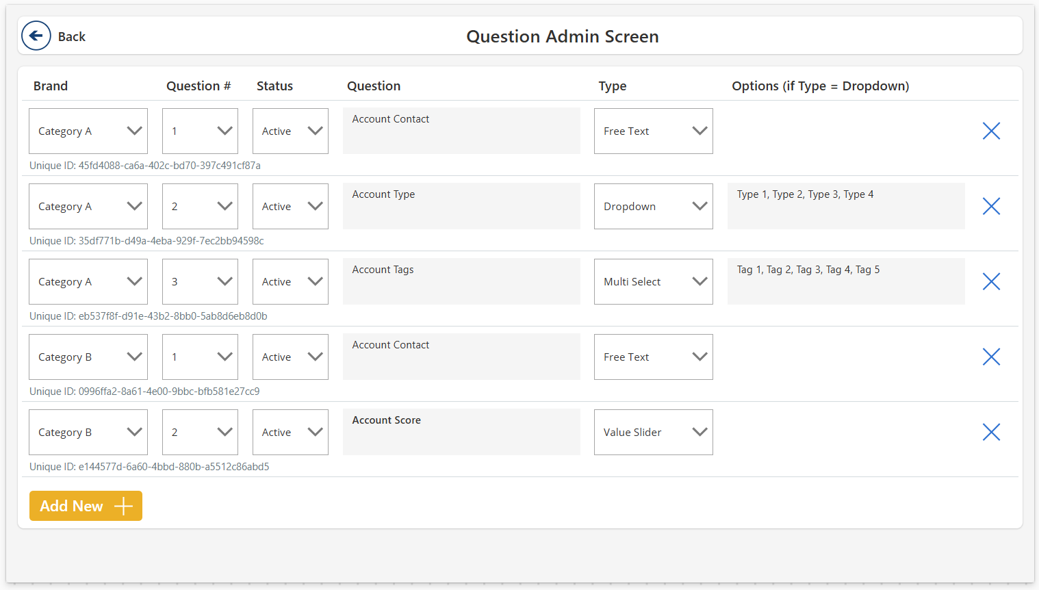This screenshot has width=1039, height=590.
Task: Click the Add New button
Action: (86, 506)
